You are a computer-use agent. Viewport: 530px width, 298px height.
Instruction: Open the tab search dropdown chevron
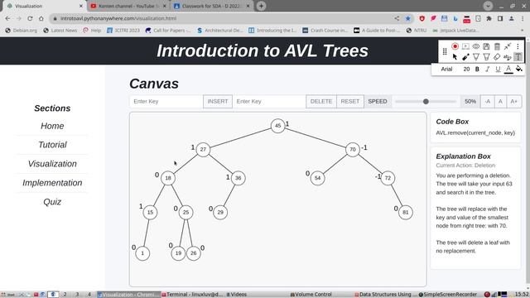click(x=488, y=6)
